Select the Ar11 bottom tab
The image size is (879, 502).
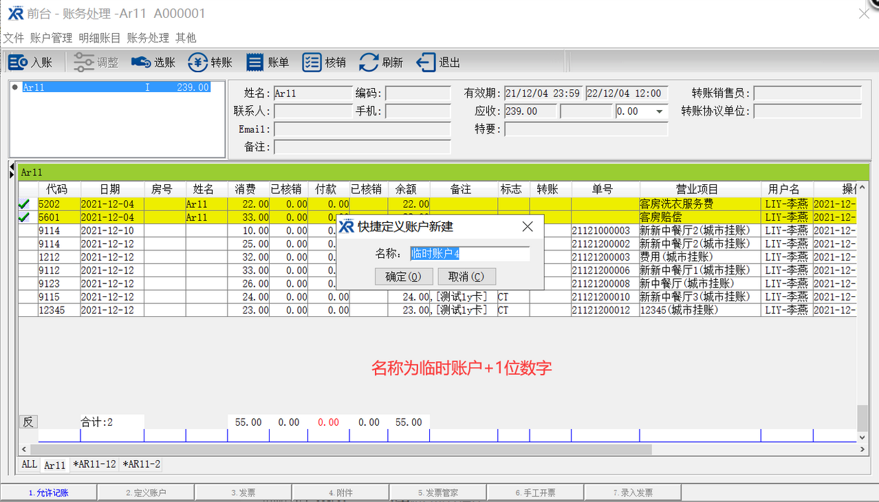pyautogui.click(x=55, y=465)
